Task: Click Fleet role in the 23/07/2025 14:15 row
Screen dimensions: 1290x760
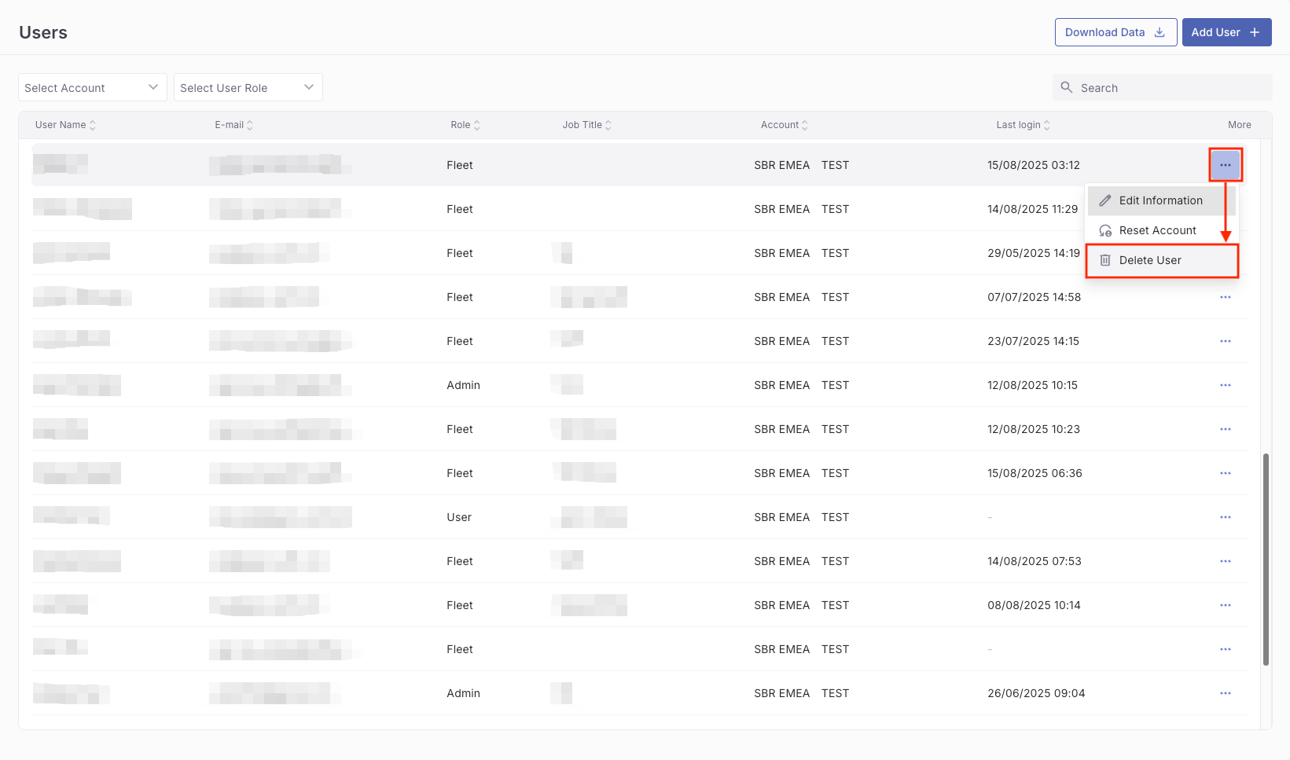Action: click(460, 341)
